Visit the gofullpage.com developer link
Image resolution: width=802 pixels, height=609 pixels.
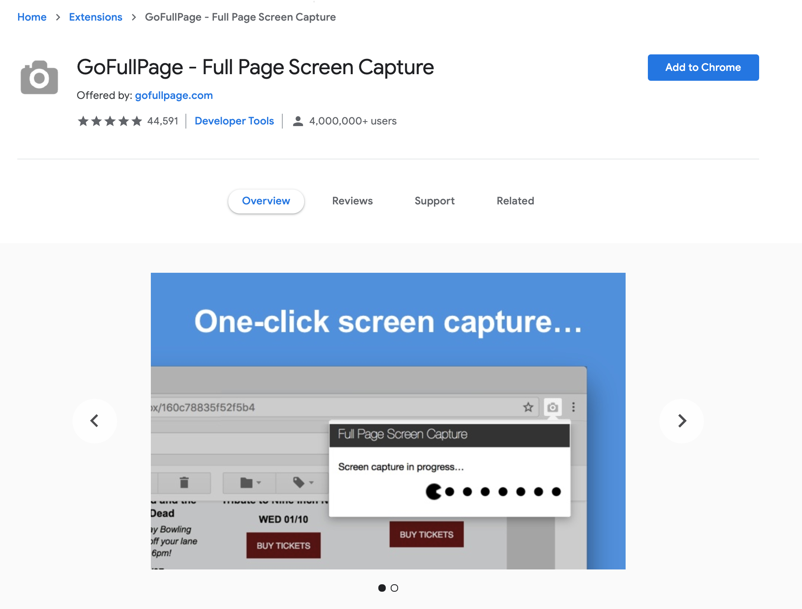tap(174, 95)
